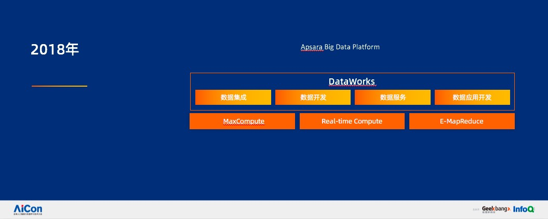Click the Apsara Big Data Platform title
The height and width of the screenshot is (219, 548).
(340, 47)
